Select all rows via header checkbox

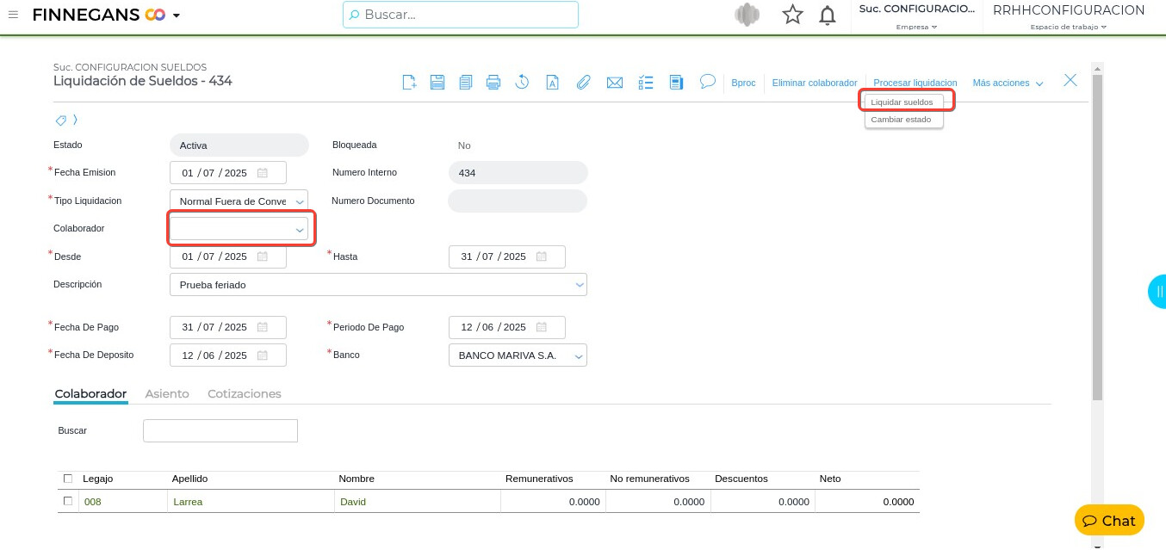click(68, 479)
